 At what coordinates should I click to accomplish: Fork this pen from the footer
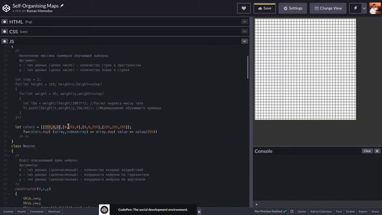[338, 211]
